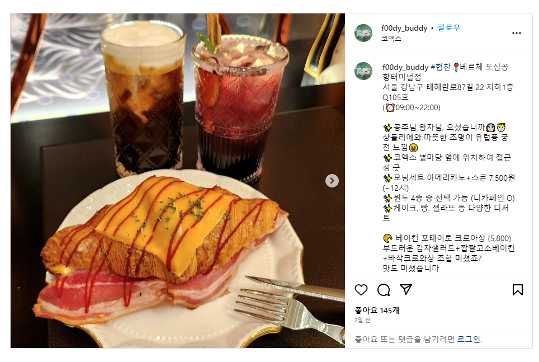Open the f00dy_buddy avatar beside the caption
The width and height of the screenshot is (539, 362).
(x=363, y=71)
